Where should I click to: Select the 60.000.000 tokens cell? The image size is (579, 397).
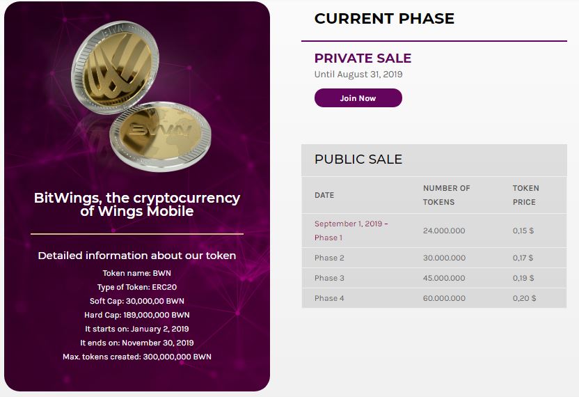tap(444, 298)
